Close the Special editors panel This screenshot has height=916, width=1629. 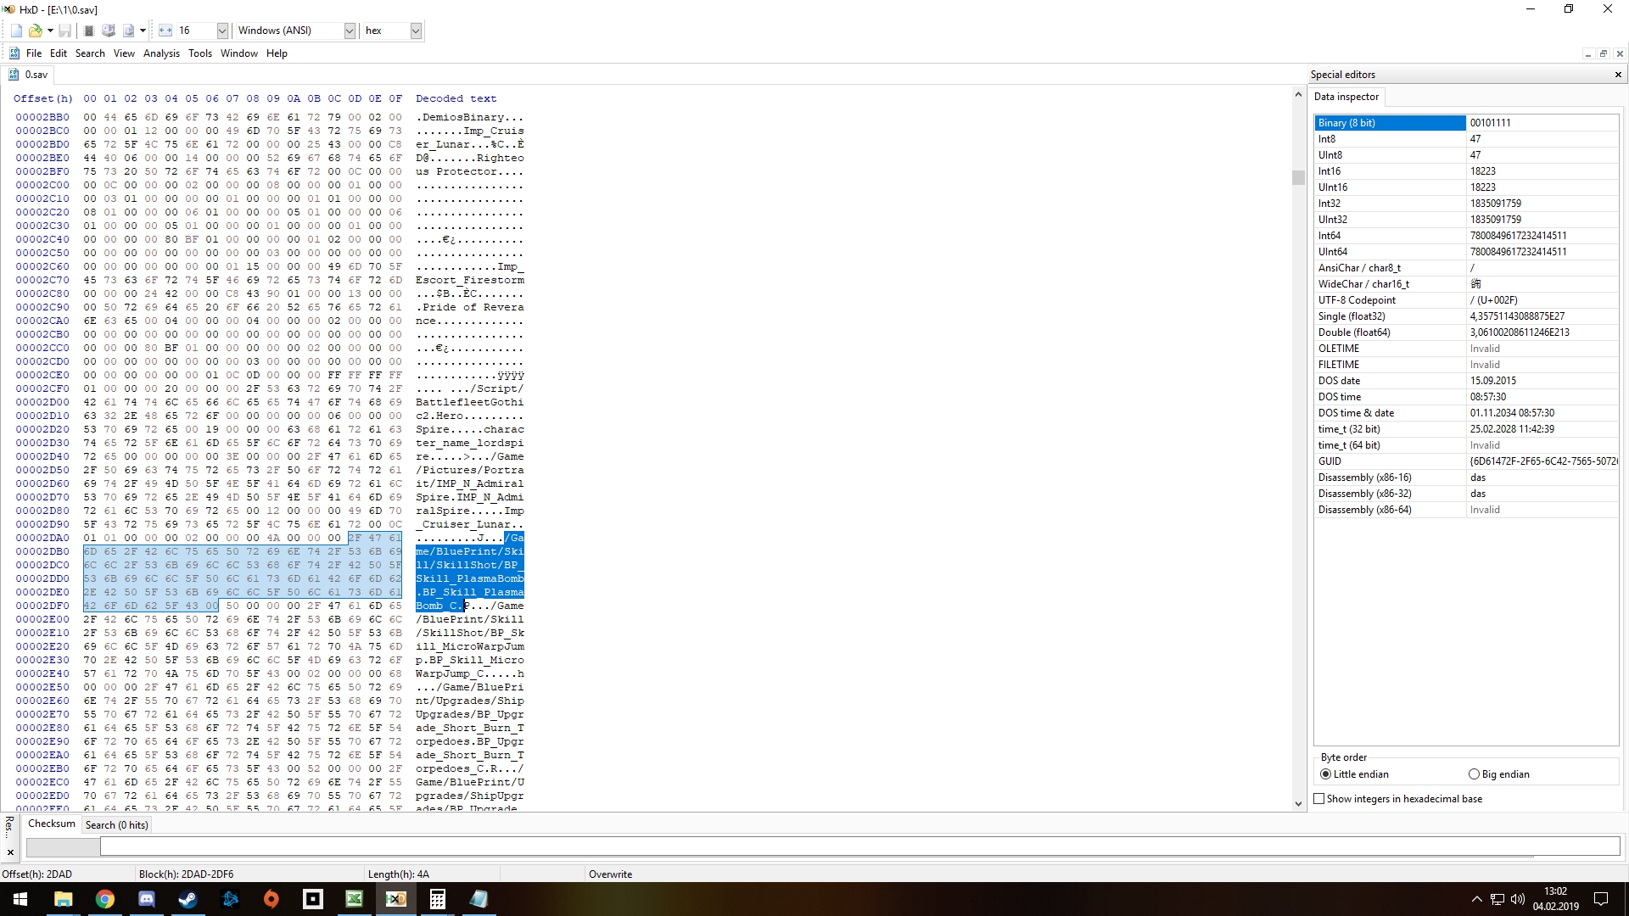coord(1617,75)
